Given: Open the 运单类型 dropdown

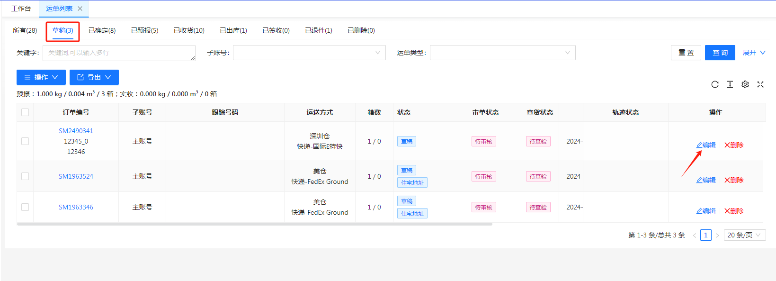Looking at the screenshot, I should point(502,53).
